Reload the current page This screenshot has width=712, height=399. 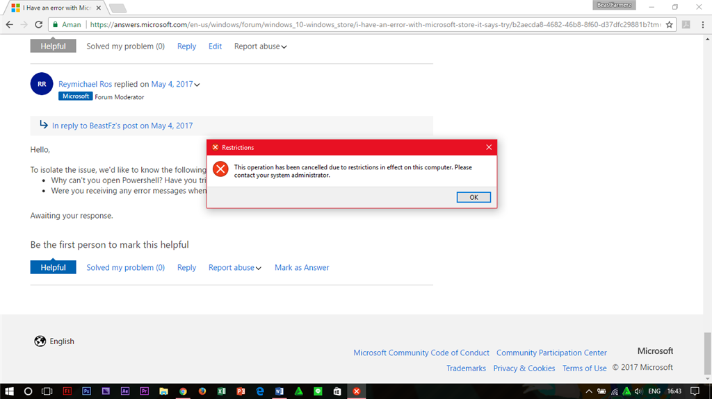click(x=39, y=24)
